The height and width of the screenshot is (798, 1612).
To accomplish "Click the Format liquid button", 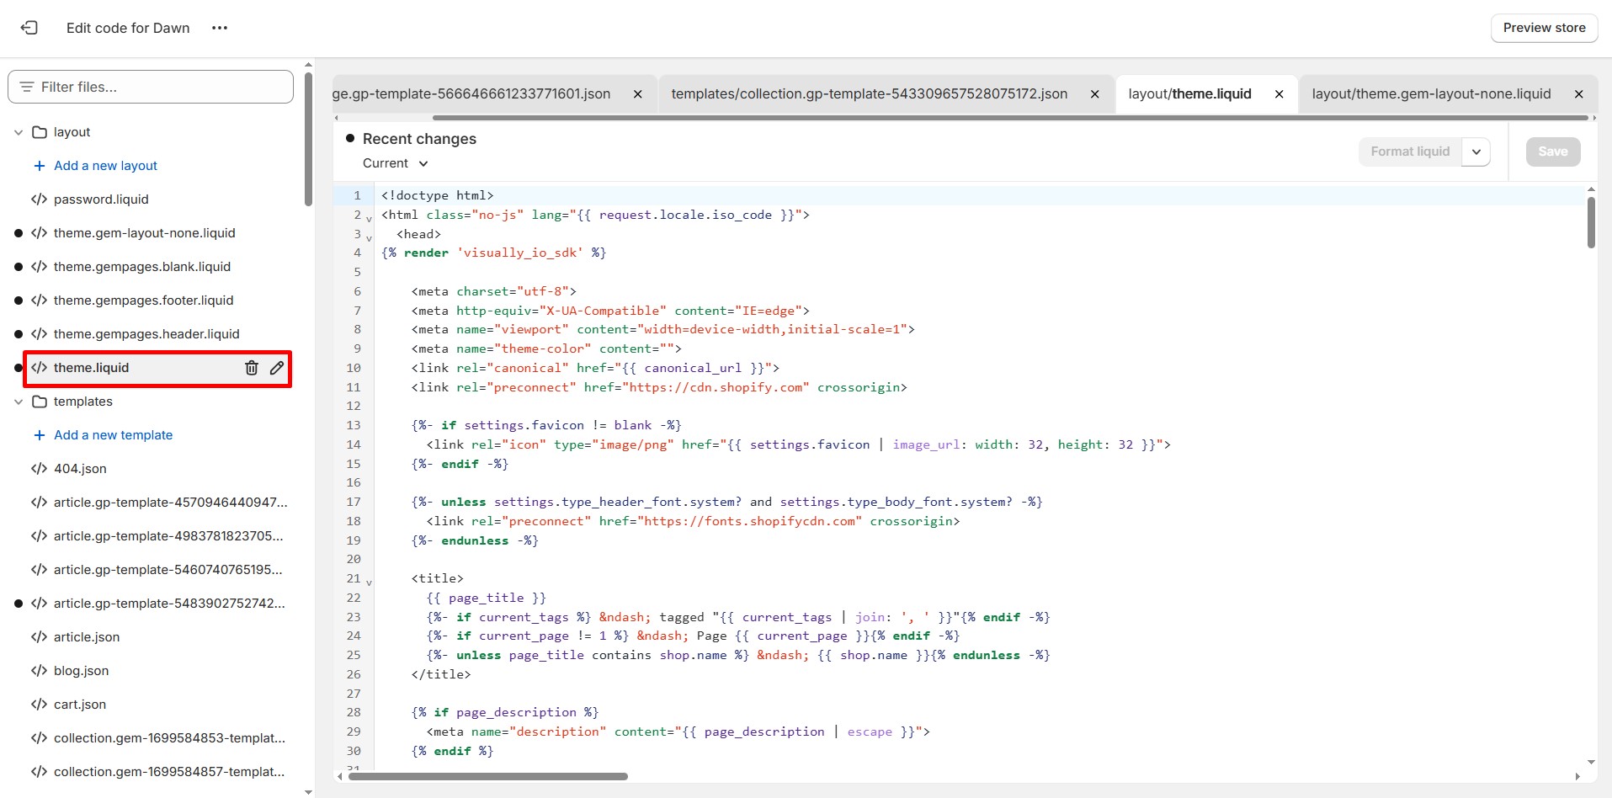I will (1410, 152).
